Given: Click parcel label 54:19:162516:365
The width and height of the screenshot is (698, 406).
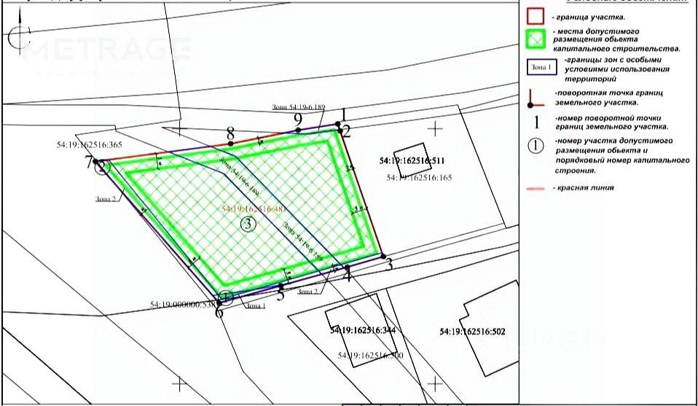Looking at the screenshot, I should click(x=90, y=145).
